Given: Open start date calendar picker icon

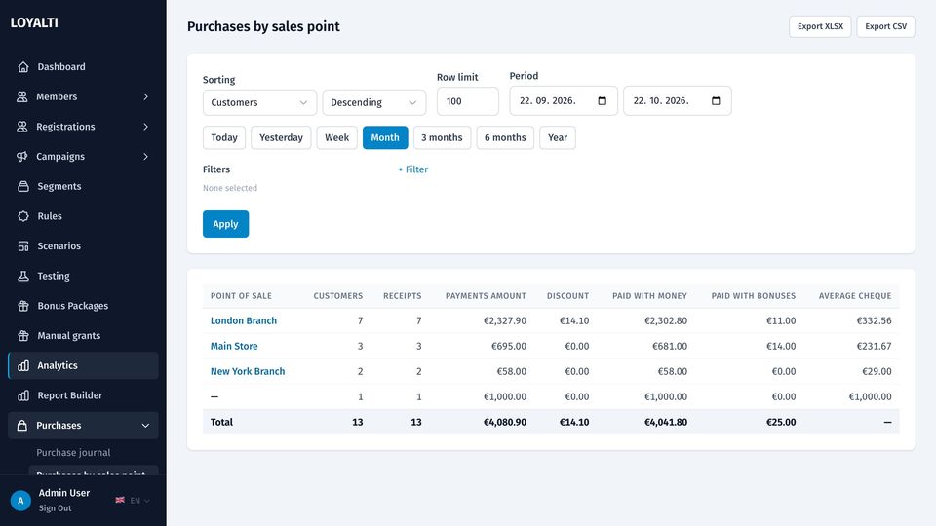Looking at the screenshot, I should [603, 100].
